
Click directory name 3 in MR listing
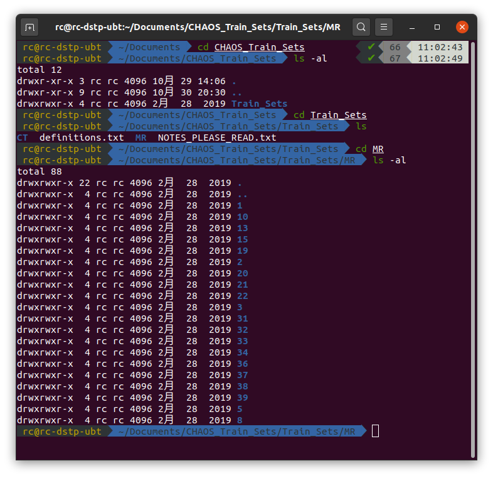[x=240, y=307]
